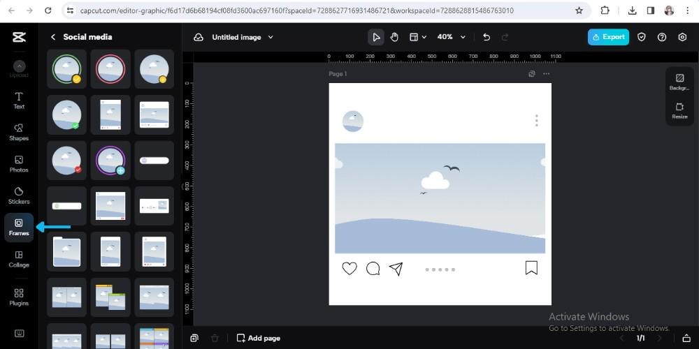Click the comment bubble icon on canvas
The width and height of the screenshot is (699, 349).
[x=373, y=268]
